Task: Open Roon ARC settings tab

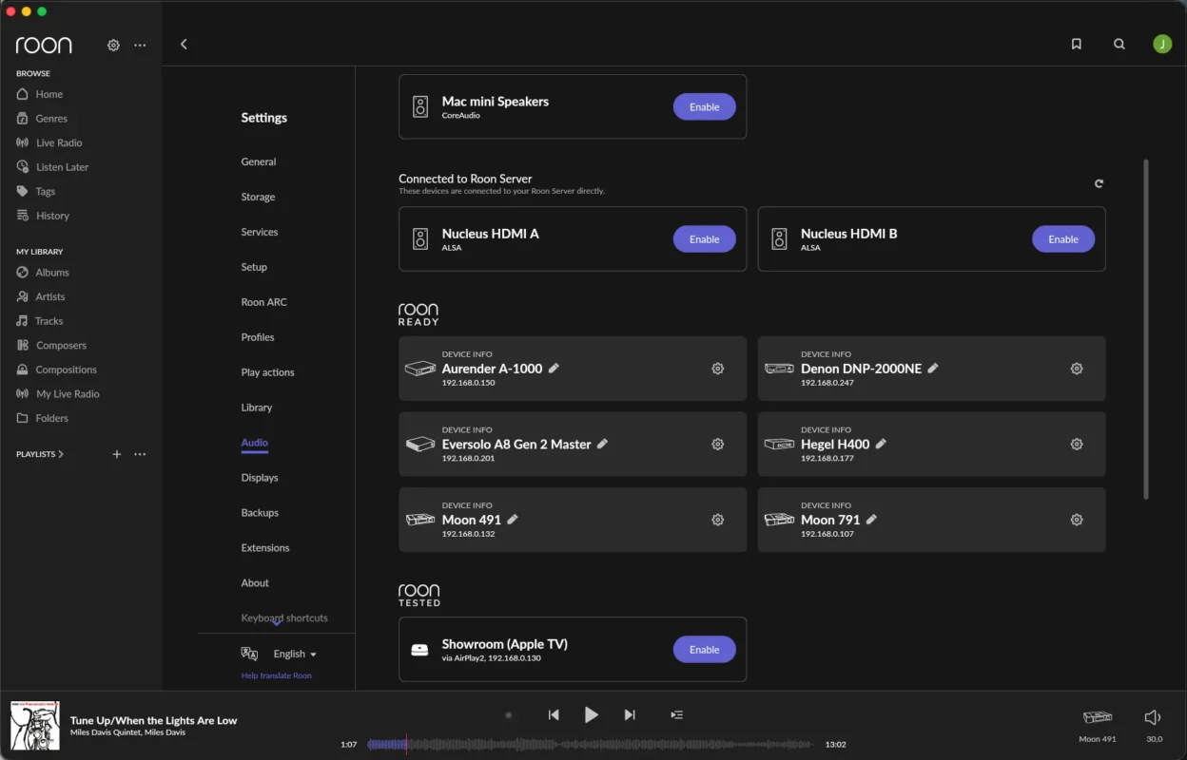Action: pos(263,302)
